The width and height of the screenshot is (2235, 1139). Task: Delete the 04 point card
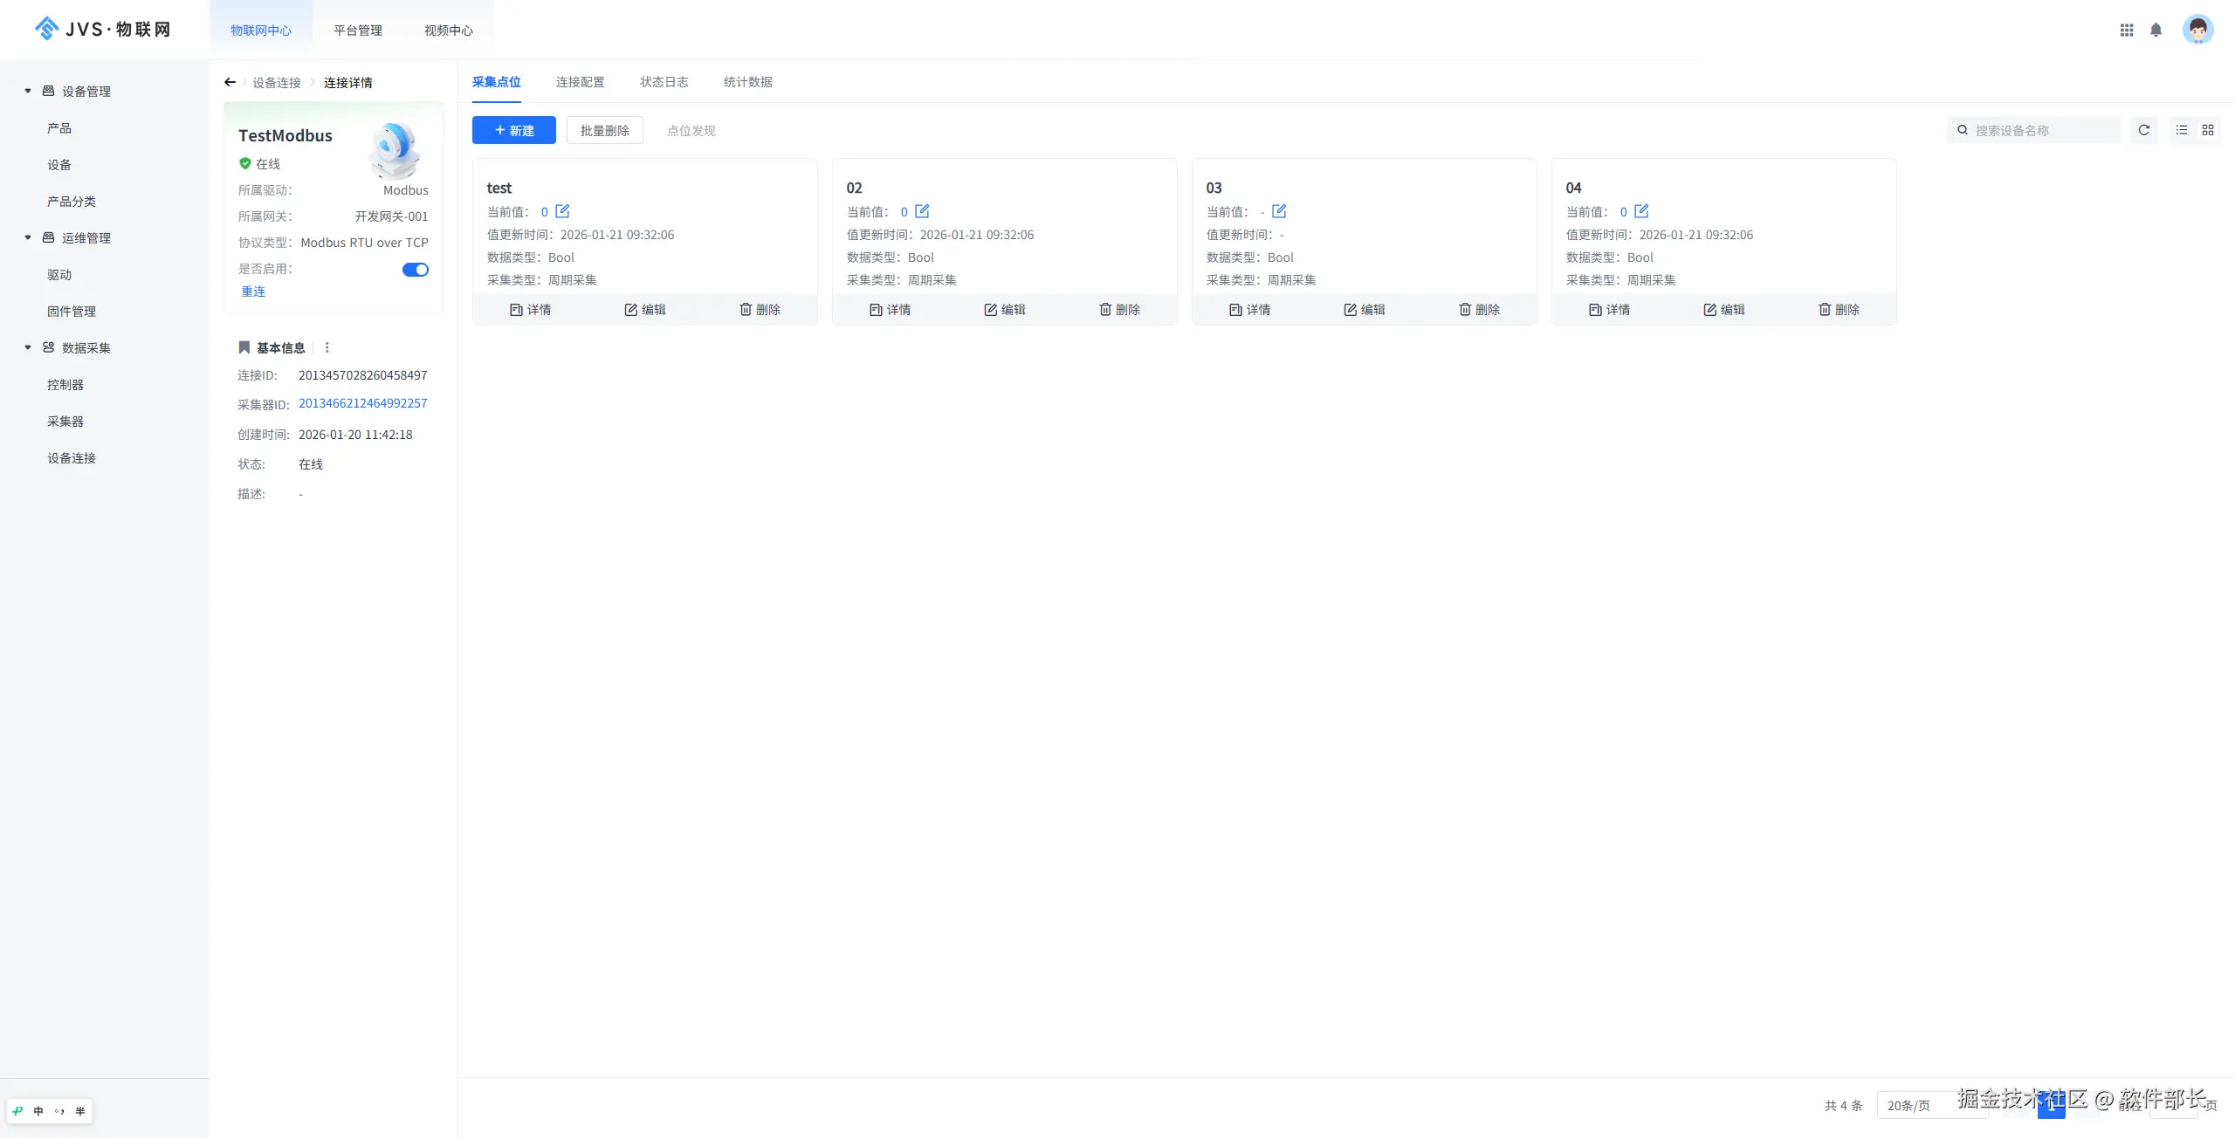pos(1839,310)
